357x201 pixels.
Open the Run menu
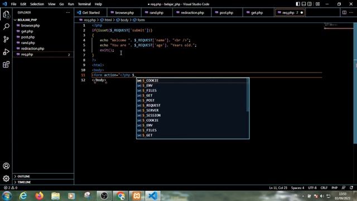pyautogui.click(x=71, y=4)
